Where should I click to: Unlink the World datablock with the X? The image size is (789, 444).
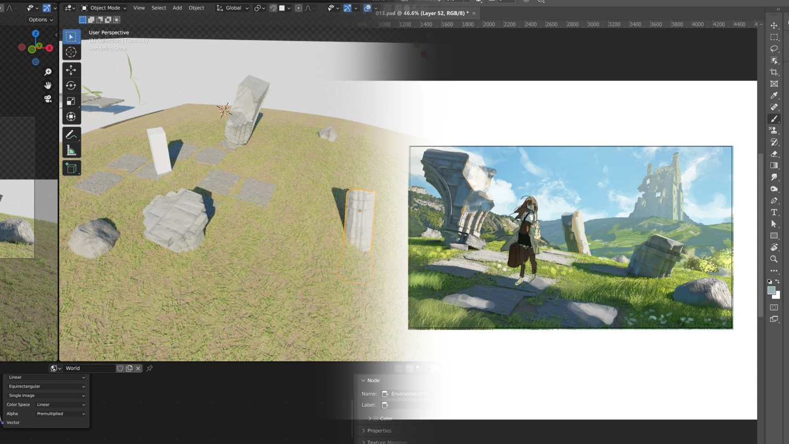pyautogui.click(x=138, y=368)
